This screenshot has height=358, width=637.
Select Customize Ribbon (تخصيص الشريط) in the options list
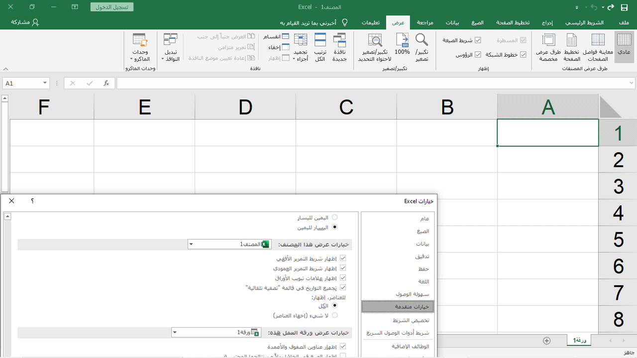pos(398,320)
